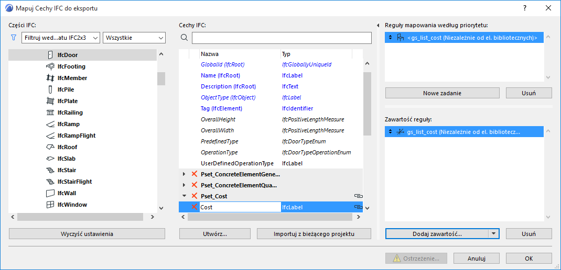Select the IfcWindow element icon
The height and width of the screenshot is (270, 561).
coord(50,205)
